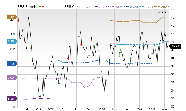Click the 44 price axis label

pos(173,10)
